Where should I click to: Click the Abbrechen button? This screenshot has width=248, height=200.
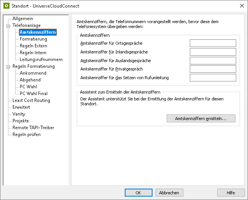pyautogui.click(x=169, y=193)
